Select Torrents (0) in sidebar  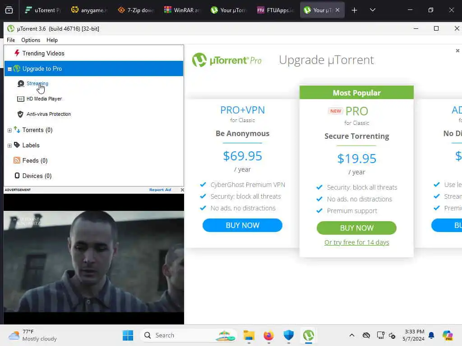point(37,130)
